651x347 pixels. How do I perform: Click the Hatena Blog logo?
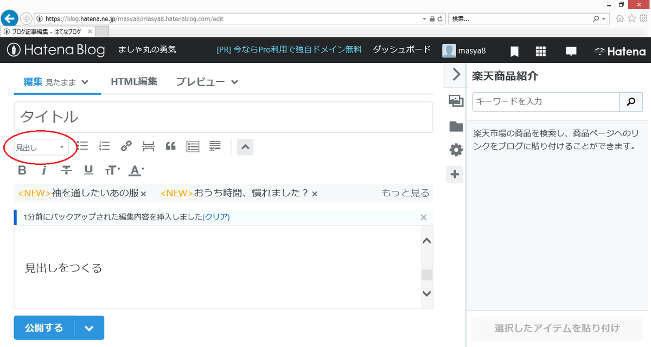(56, 50)
